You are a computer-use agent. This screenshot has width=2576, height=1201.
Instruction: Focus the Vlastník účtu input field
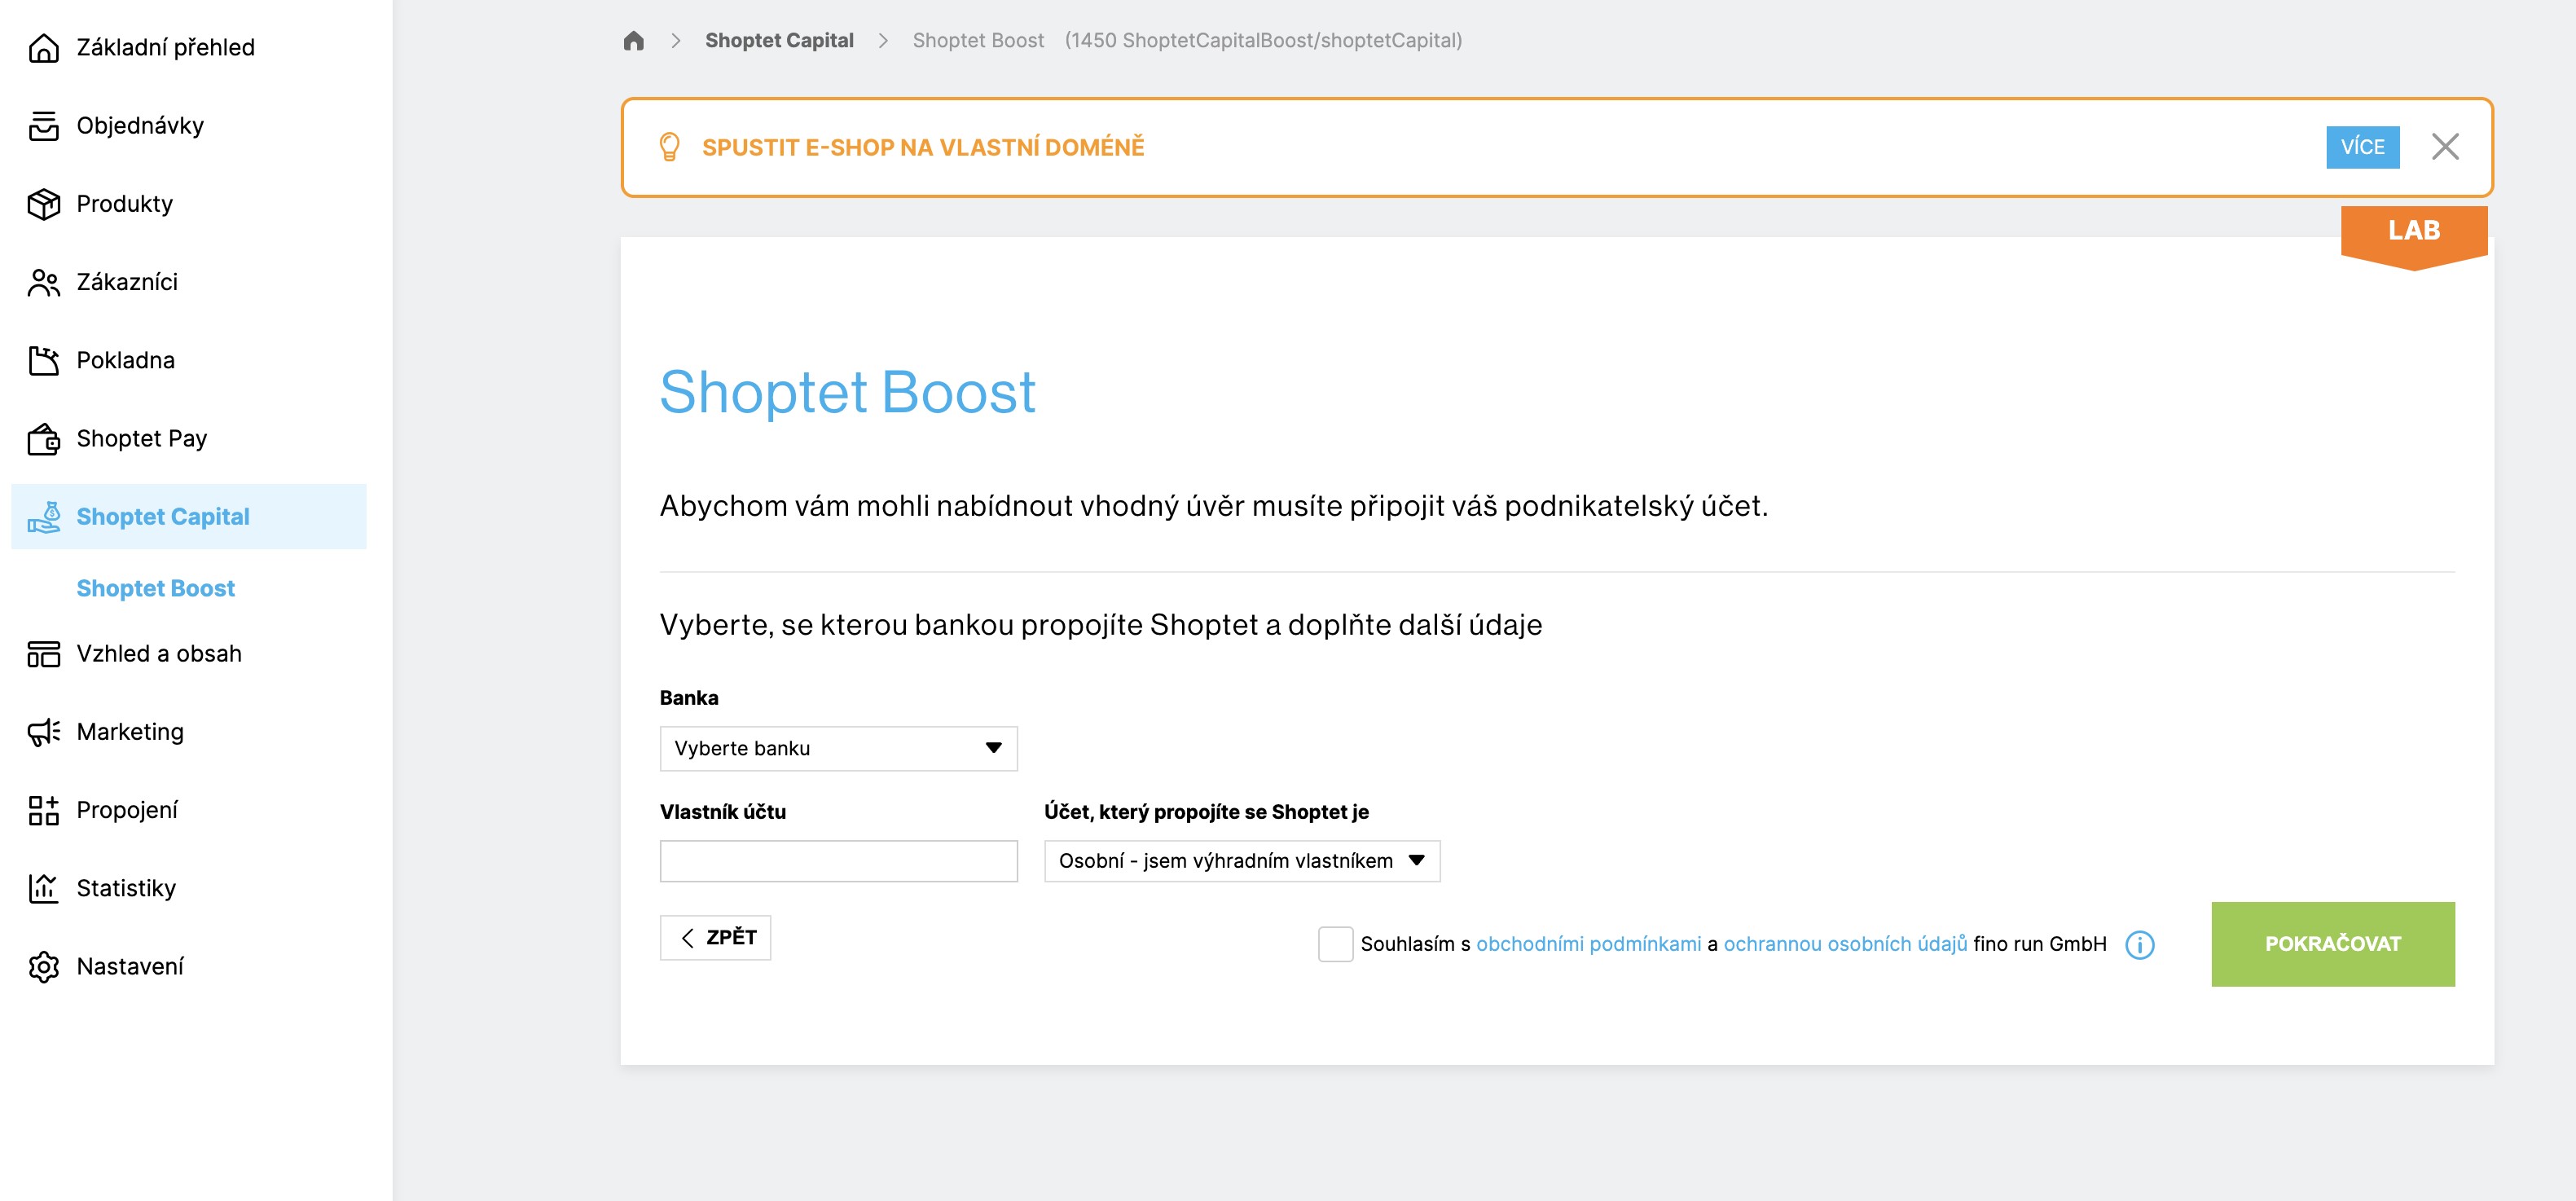click(838, 861)
